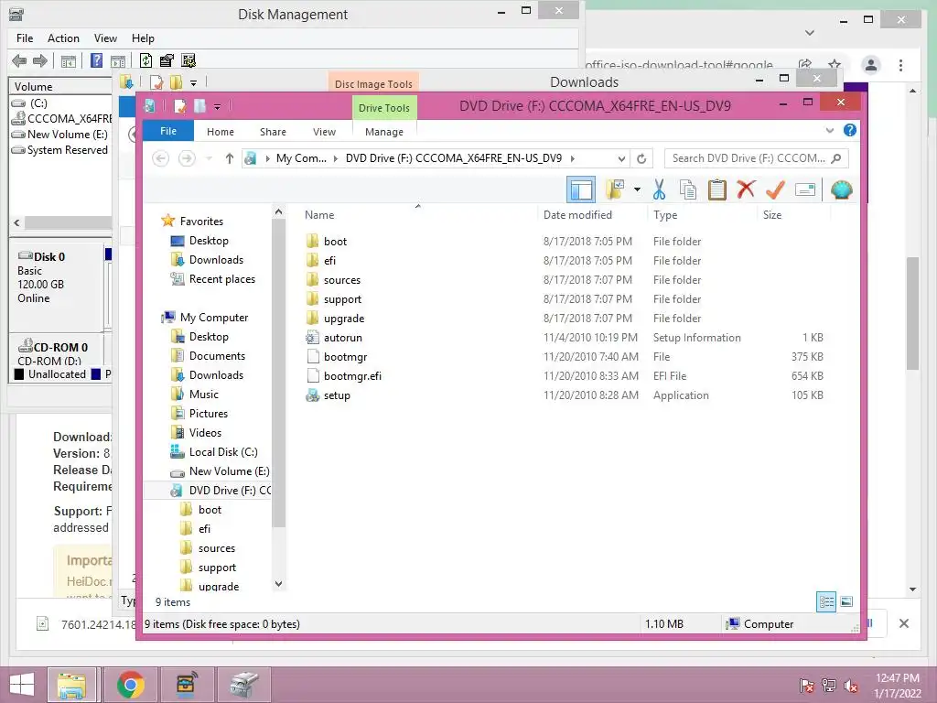Expand breadcrumb arrow after My Computer

coord(335,158)
